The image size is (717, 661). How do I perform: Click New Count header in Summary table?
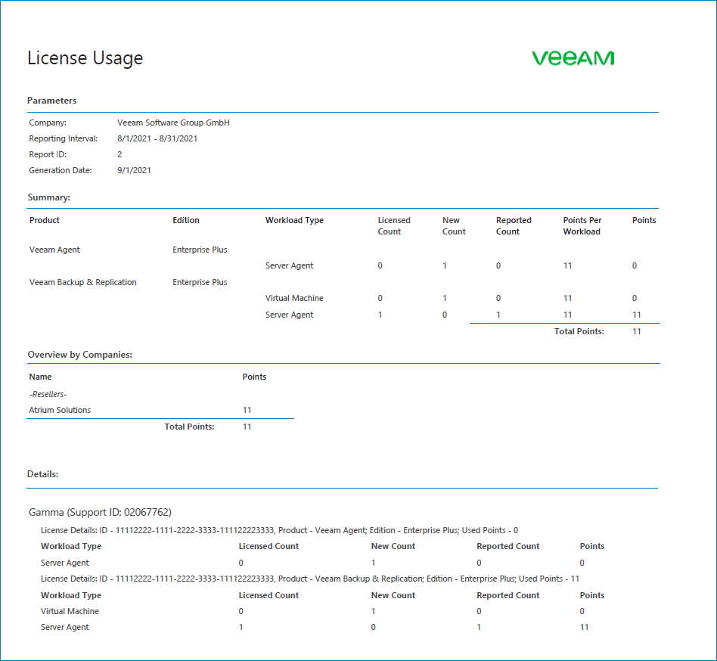click(454, 226)
